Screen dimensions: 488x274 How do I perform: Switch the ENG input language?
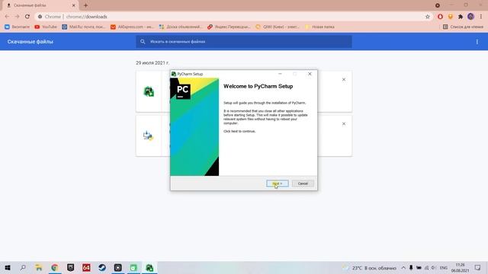(x=444, y=268)
